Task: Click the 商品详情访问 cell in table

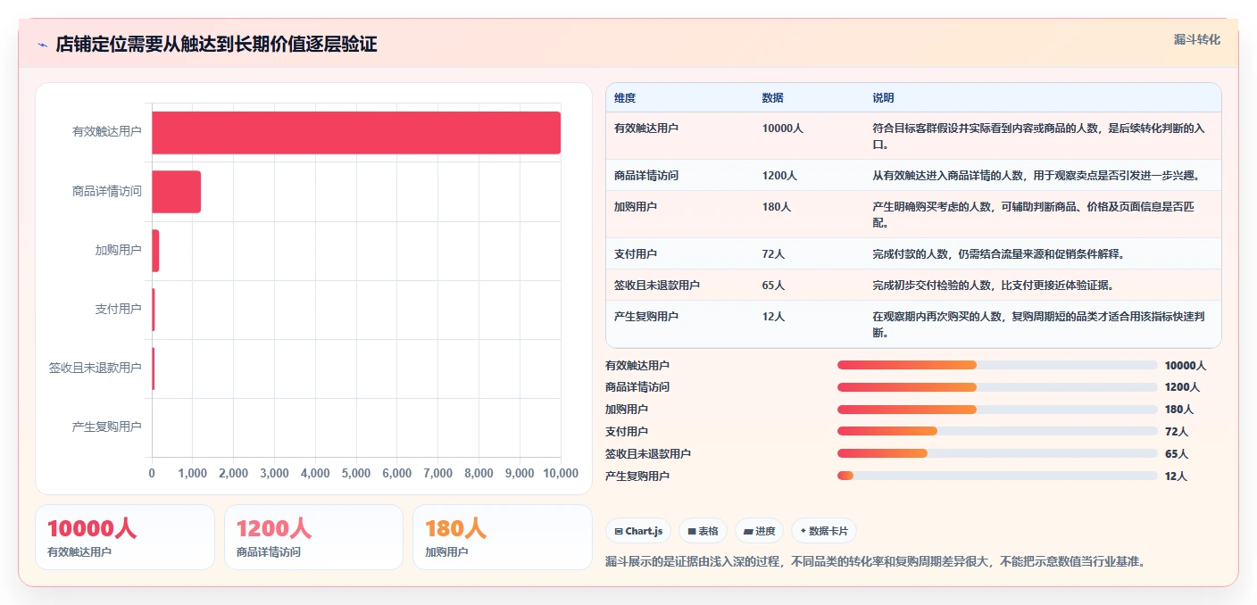Action: pos(646,176)
